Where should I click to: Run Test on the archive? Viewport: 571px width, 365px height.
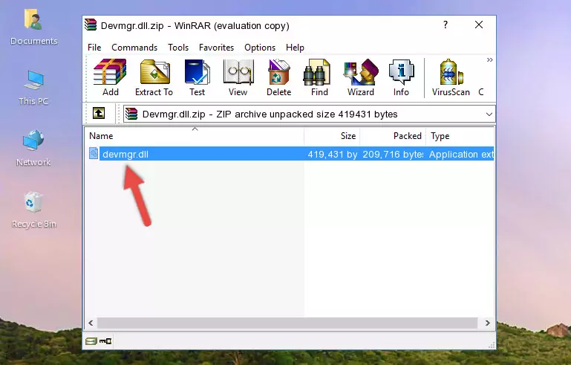[197, 77]
